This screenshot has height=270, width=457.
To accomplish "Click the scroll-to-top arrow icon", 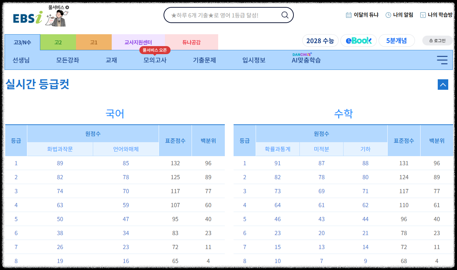I will click(443, 85).
